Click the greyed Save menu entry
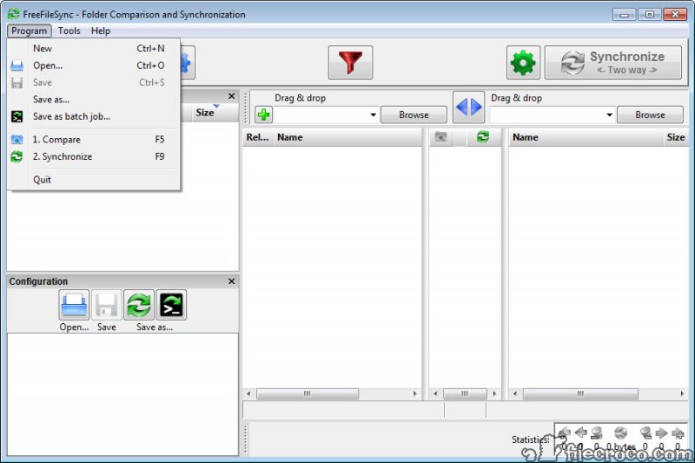695x463 pixels. pyautogui.click(x=94, y=83)
